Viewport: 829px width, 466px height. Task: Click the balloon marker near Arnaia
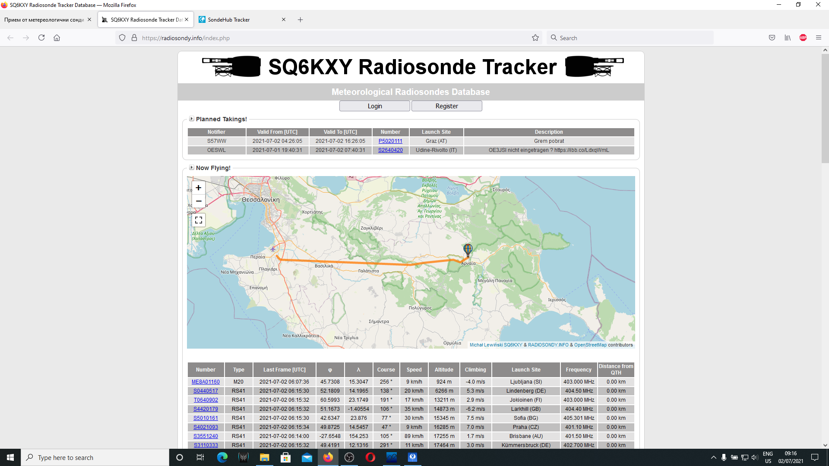point(468,249)
